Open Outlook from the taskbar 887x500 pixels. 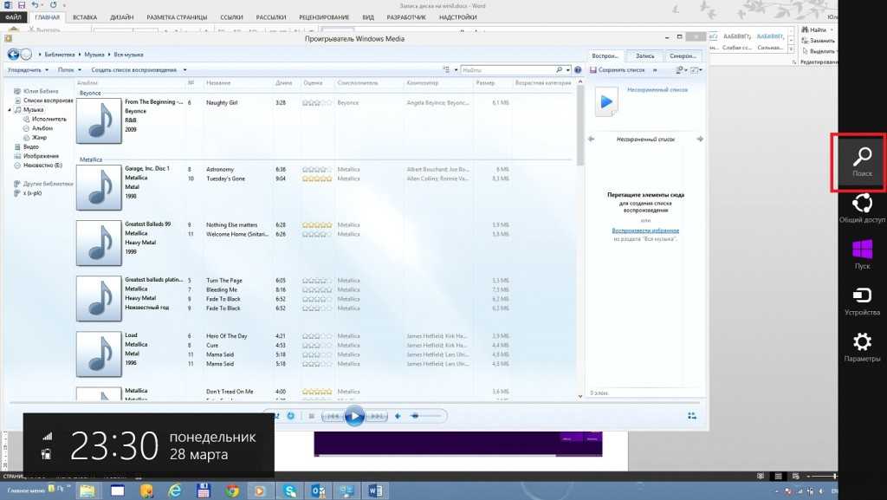319,490
